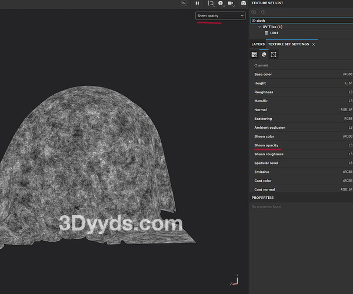353x294 pixels.
Task: Collapse the UV Tiles (1) tree
Action: point(259,26)
